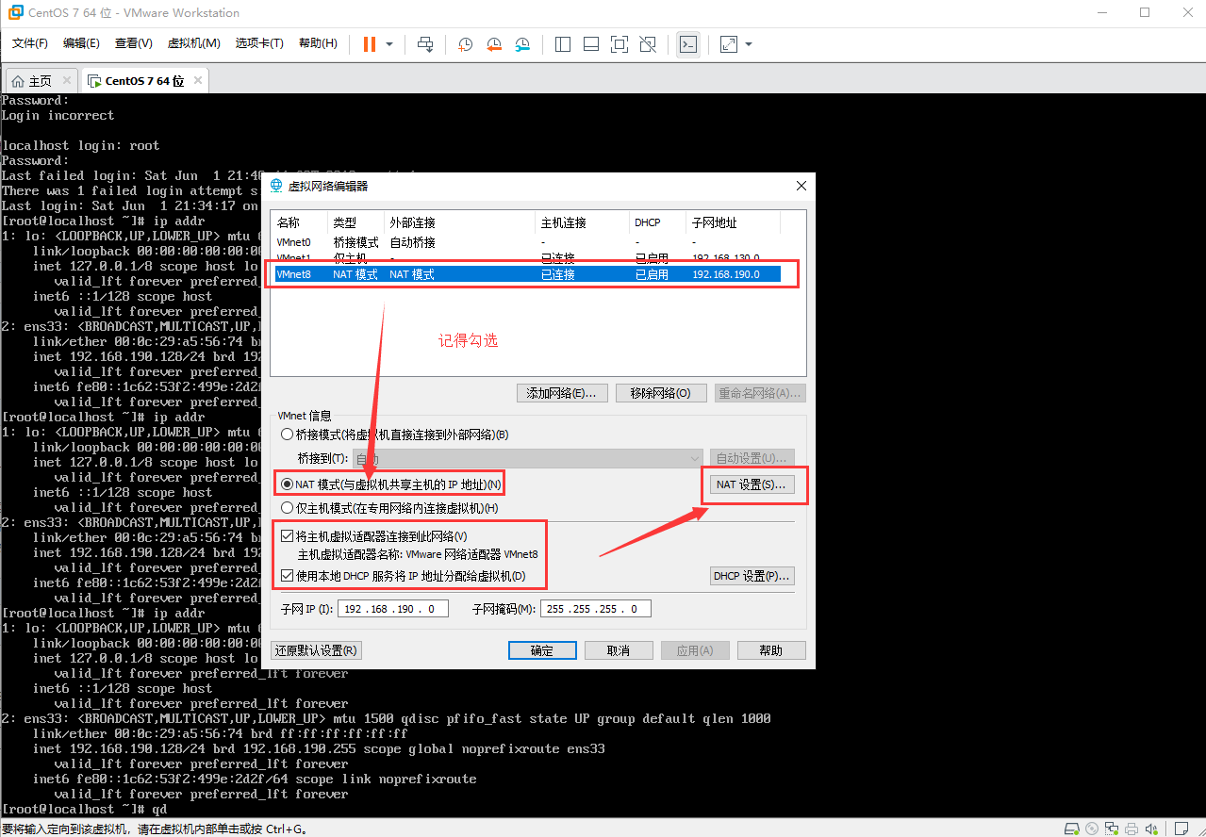The image size is (1206, 837).
Task: Open the 编辑(E) menu
Action: (x=81, y=43)
